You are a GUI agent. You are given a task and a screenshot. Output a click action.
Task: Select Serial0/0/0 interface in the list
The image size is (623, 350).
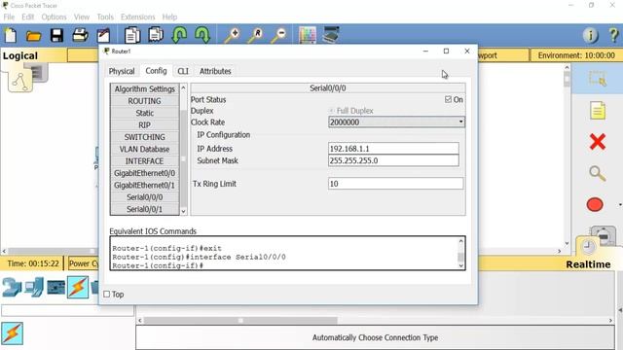[x=145, y=197]
